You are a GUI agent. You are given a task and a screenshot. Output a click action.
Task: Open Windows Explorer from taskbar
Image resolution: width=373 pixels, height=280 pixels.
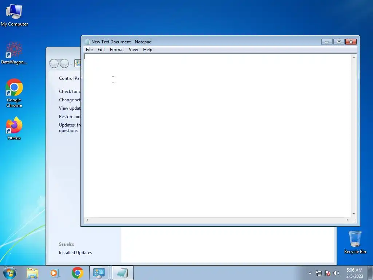tap(32, 273)
